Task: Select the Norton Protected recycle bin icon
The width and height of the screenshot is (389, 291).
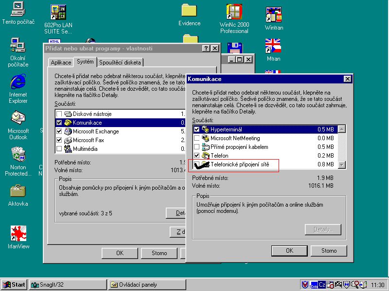Action: click(18, 154)
